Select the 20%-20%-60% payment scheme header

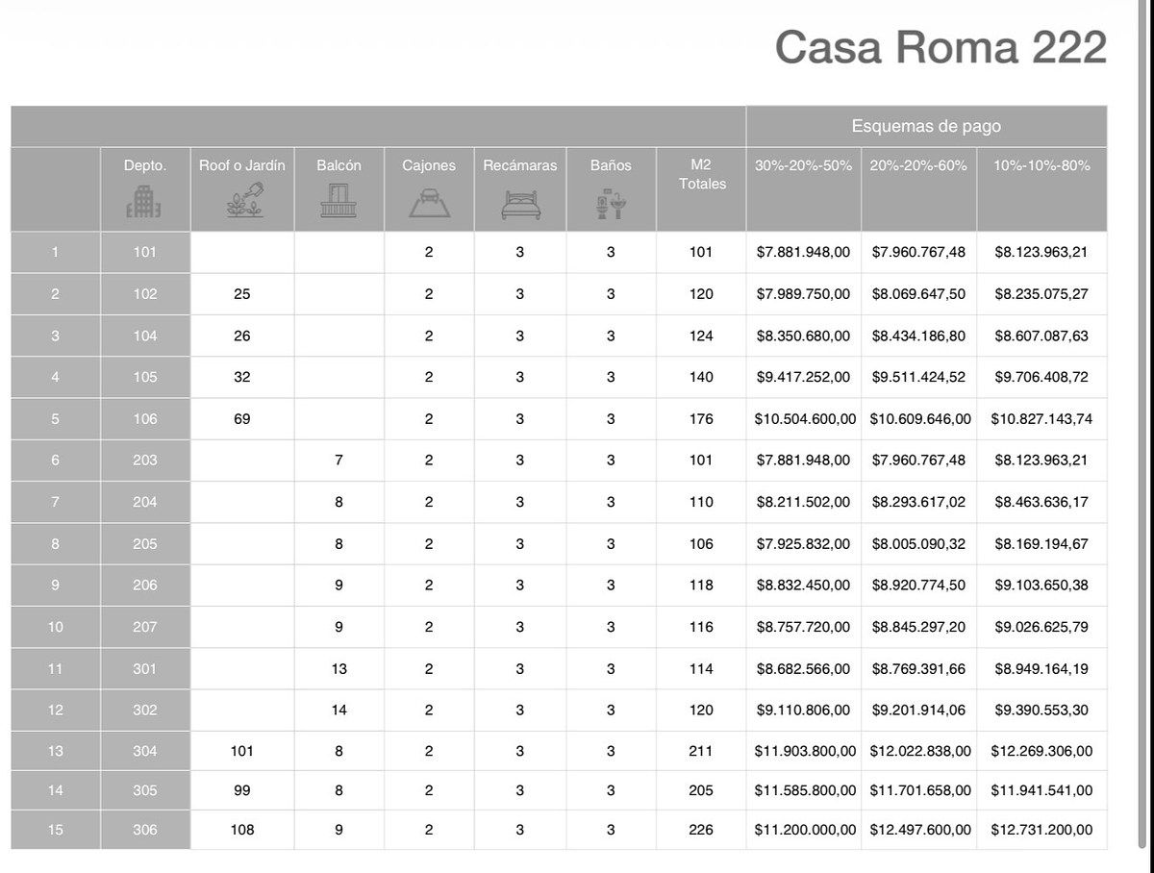pos(918,165)
